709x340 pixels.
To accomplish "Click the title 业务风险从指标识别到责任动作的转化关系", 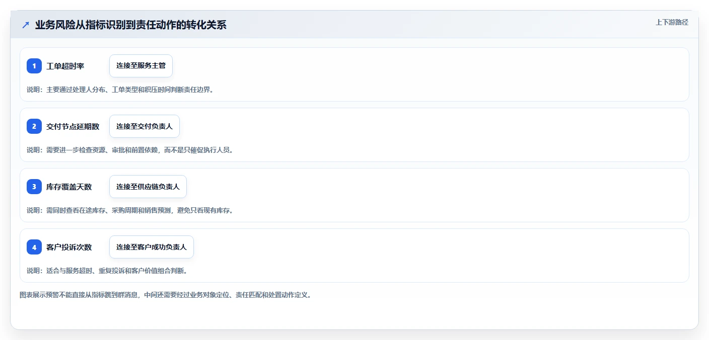I will 131,25.
